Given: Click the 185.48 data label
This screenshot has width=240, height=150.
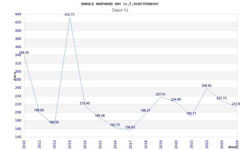Looking at the screenshot, I should tap(100, 116).
